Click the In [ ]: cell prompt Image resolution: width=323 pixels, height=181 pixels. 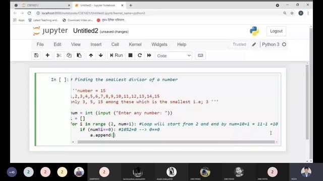(x=60, y=79)
